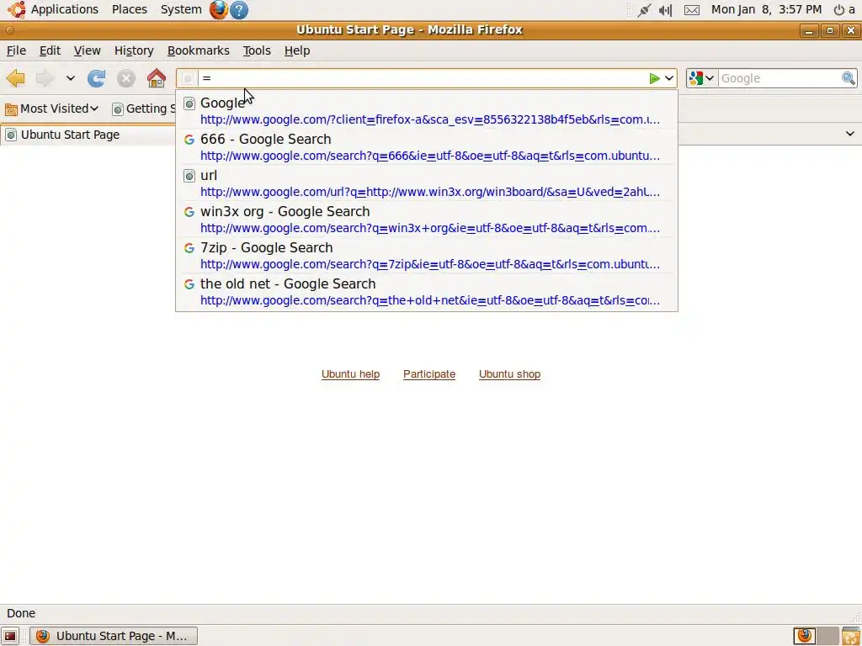Click the Stop loading button
The width and height of the screenshot is (862, 646).
pos(126,78)
